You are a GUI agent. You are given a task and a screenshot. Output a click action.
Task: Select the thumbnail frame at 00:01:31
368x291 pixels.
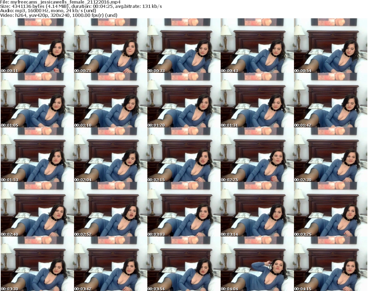[257, 100]
